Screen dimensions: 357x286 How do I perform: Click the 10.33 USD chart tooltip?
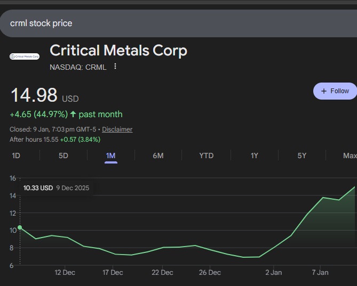[x=56, y=188]
